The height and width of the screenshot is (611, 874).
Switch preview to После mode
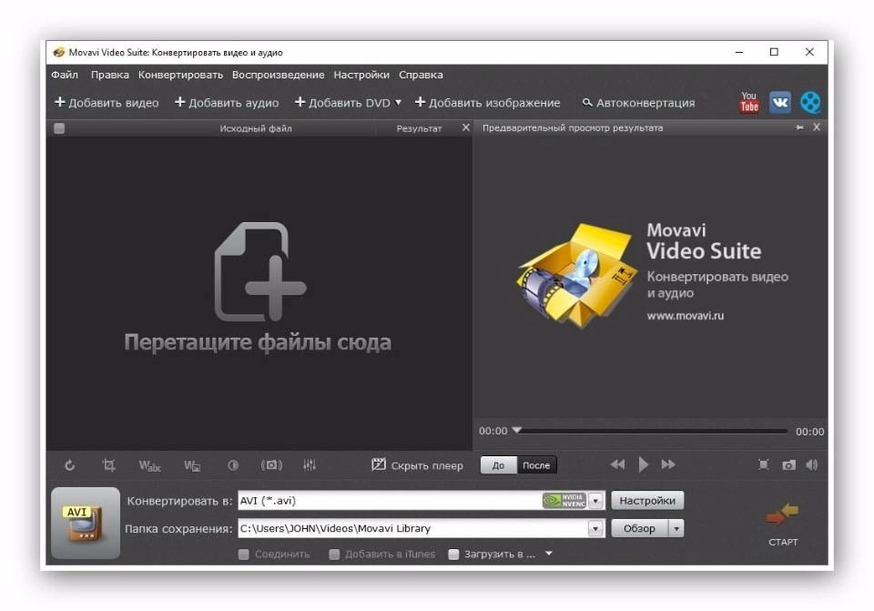point(536,465)
